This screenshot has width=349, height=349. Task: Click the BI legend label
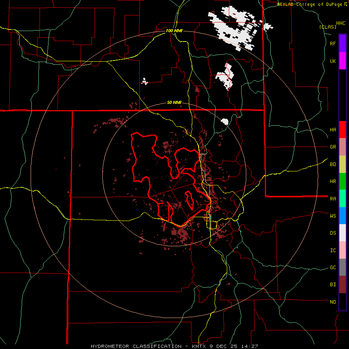pos(333,285)
